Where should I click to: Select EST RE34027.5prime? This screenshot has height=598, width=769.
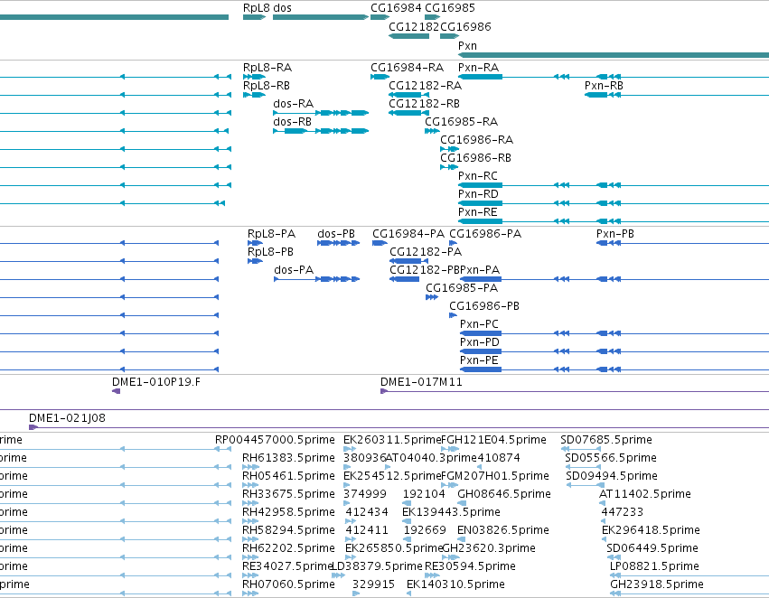[250, 575]
